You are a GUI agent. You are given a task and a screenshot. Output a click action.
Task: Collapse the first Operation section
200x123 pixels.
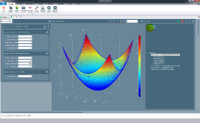(47, 32)
